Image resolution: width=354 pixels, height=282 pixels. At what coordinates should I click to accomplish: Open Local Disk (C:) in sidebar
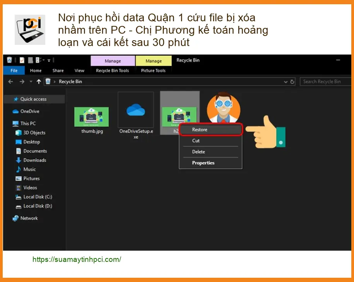coord(38,197)
